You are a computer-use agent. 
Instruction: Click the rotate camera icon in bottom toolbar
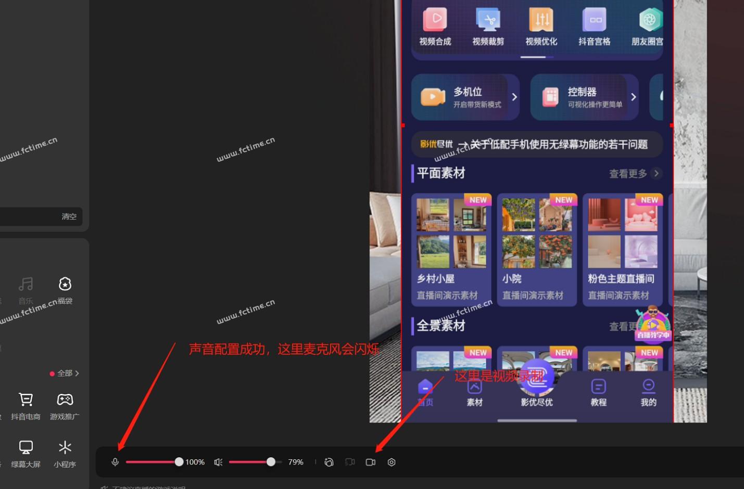click(x=329, y=462)
